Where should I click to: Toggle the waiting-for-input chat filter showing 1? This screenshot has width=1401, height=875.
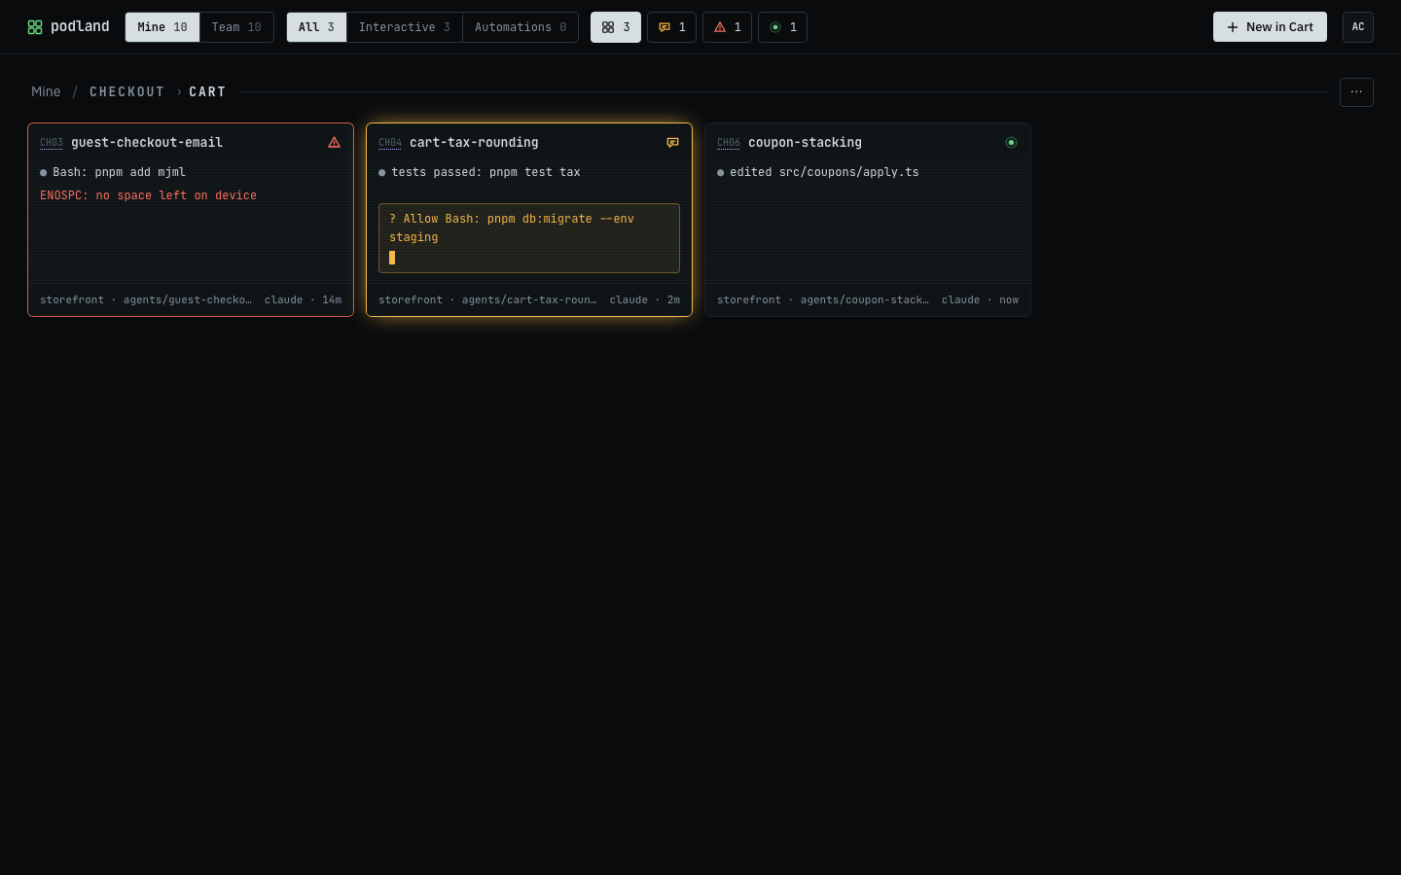point(671,27)
